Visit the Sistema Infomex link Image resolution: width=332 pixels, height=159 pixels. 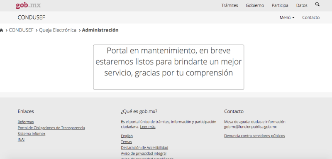32,134
